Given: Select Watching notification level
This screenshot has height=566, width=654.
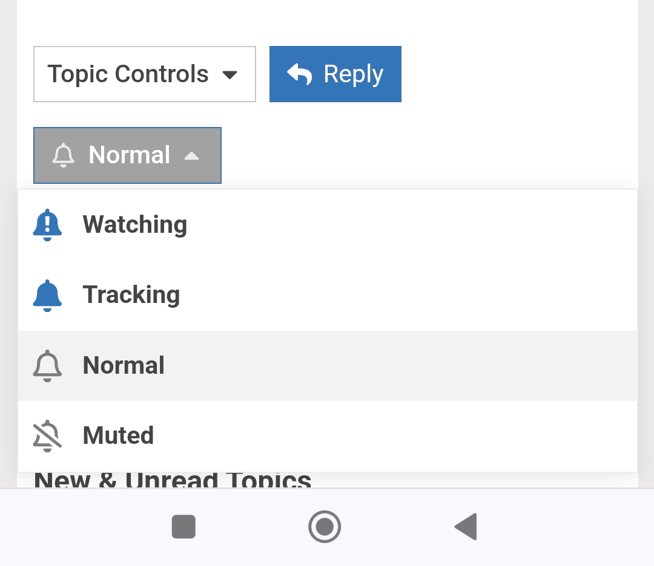Looking at the screenshot, I should (x=135, y=225).
